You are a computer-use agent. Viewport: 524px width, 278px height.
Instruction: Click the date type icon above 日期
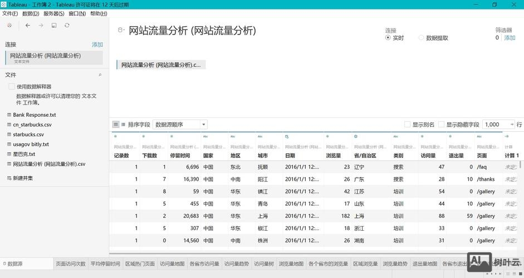287,136
